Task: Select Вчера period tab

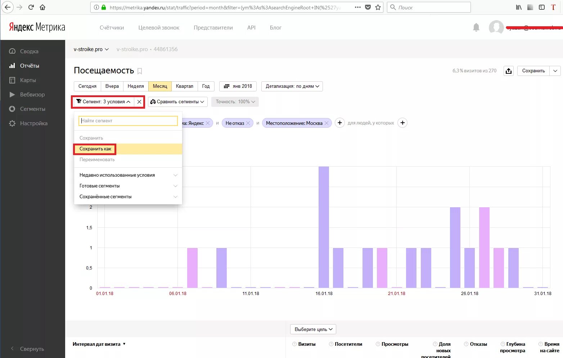Action: [112, 86]
